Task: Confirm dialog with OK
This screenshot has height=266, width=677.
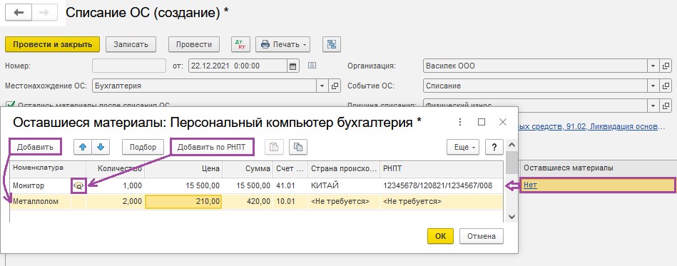Action: click(x=440, y=236)
